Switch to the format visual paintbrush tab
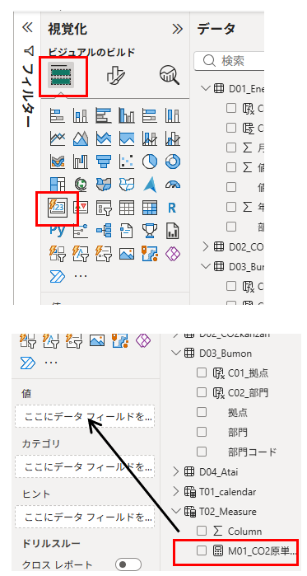This screenshot has width=307, height=576. point(115,75)
